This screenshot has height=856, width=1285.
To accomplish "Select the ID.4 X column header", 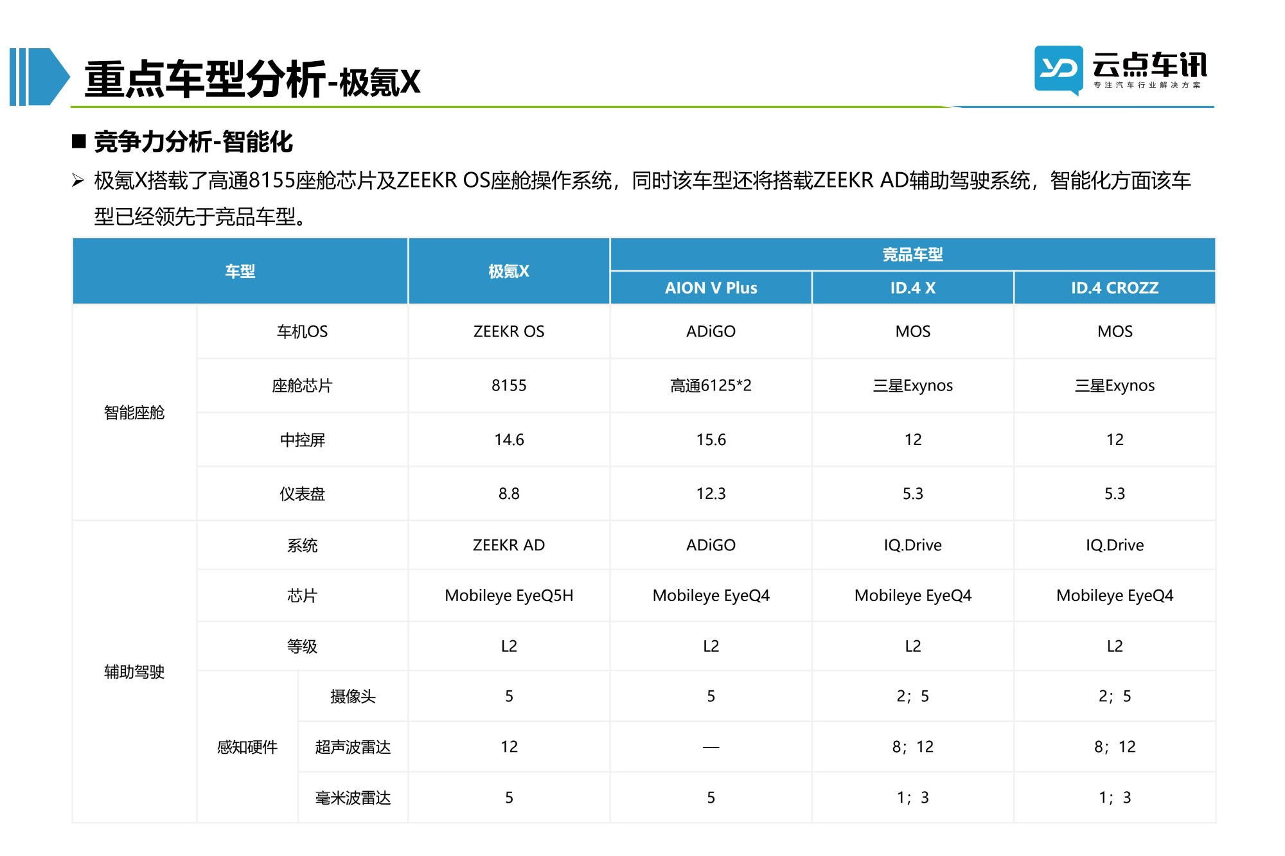I will tap(912, 288).
